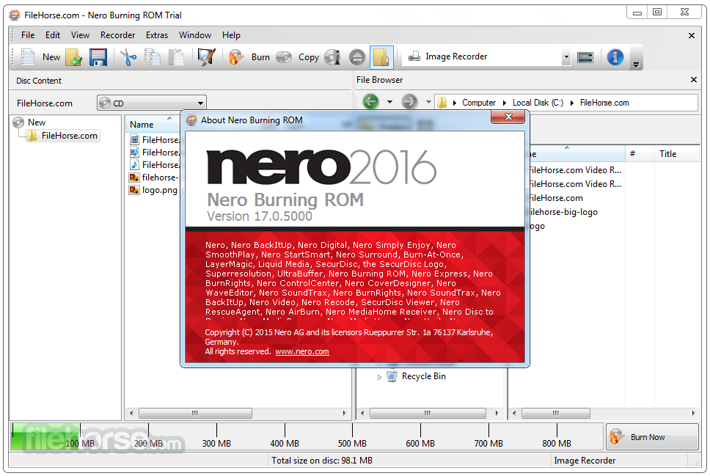Viewport: 710px width, 476px height.
Task: Close the inner document with the X
Action: [x=692, y=35]
